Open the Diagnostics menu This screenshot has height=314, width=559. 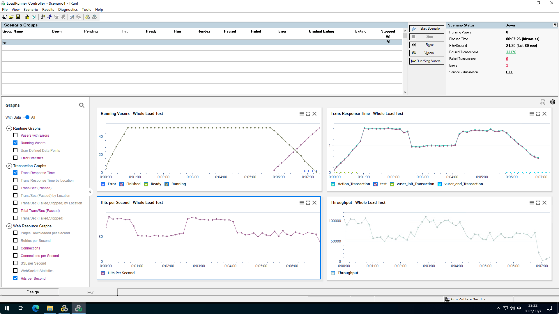tap(68, 9)
